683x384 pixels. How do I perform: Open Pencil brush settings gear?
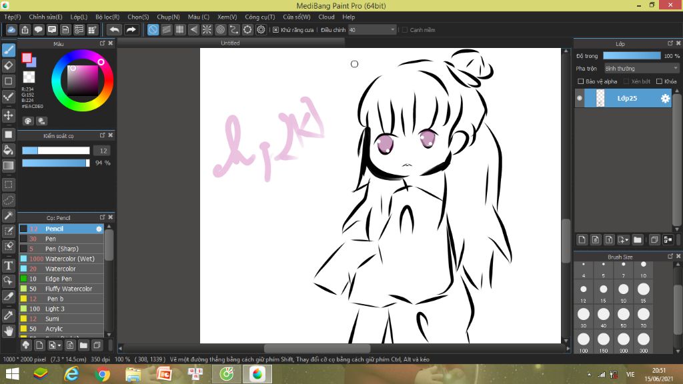pos(99,229)
